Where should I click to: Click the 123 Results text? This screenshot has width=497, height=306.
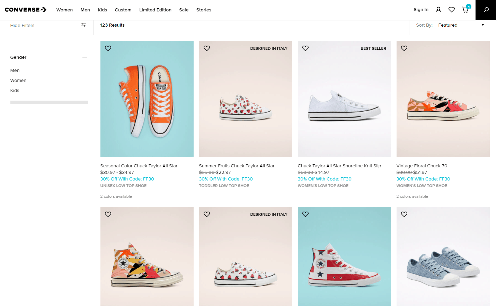point(113,25)
